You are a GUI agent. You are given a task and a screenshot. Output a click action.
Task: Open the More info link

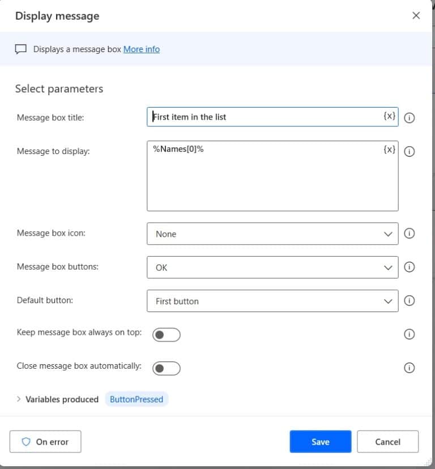[x=142, y=49]
